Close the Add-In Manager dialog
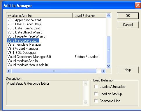Viewport: 141px width, 112px height. tap(138, 5)
